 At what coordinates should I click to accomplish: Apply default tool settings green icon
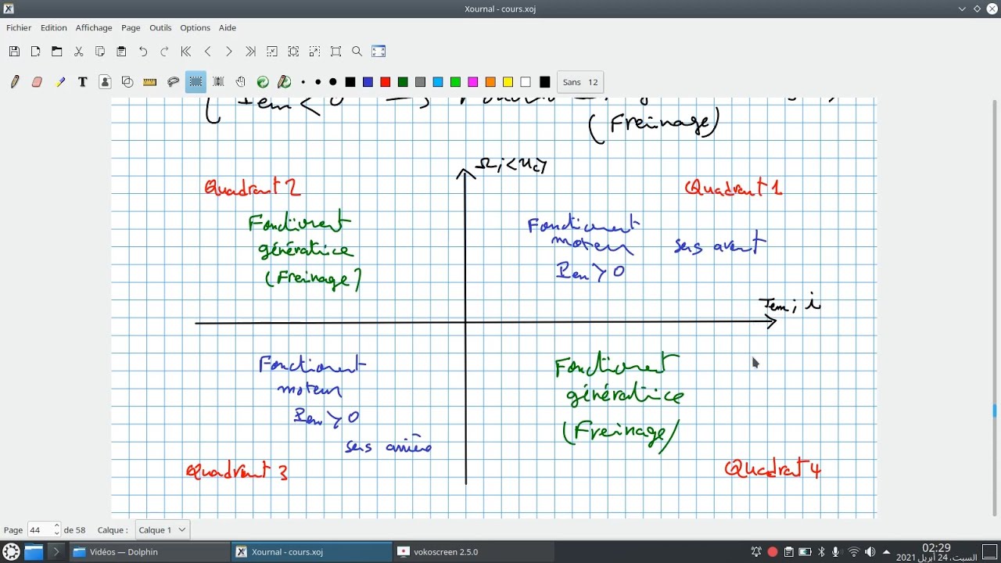click(x=263, y=82)
